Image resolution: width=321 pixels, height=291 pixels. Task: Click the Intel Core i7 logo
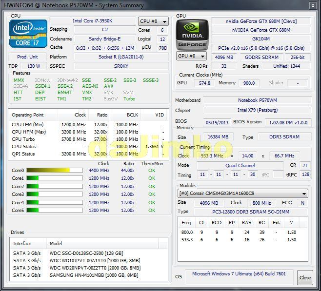pos(28,34)
